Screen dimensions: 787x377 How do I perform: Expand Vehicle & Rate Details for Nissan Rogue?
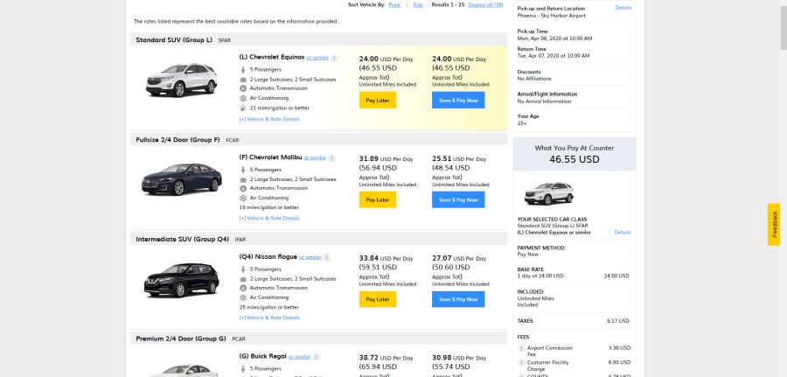click(269, 318)
